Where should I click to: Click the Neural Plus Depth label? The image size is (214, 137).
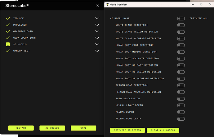tap(129, 118)
